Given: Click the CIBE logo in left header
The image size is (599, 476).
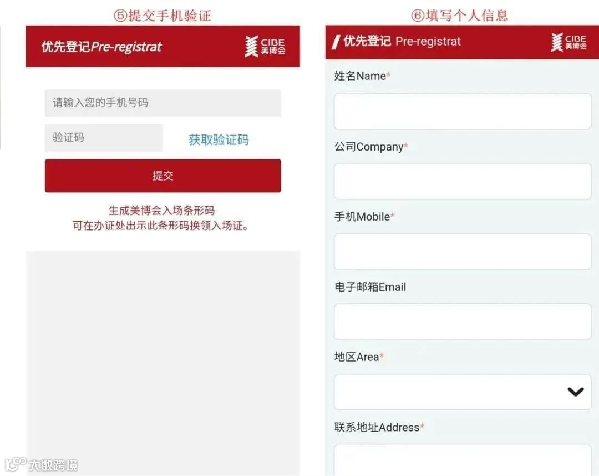Looking at the screenshot, I should pos(265,46).
